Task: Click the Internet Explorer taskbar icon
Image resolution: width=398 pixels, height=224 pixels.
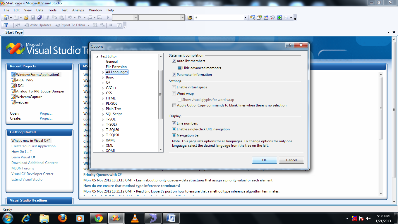Action: [27, 218]
